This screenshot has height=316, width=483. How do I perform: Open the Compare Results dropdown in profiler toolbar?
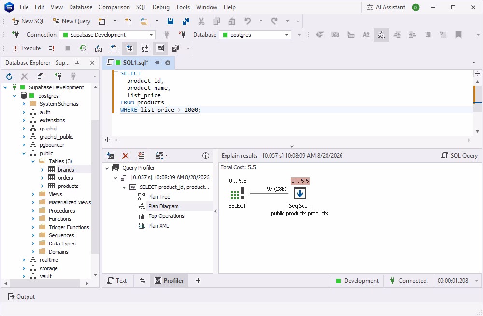(x=162, y=156)
